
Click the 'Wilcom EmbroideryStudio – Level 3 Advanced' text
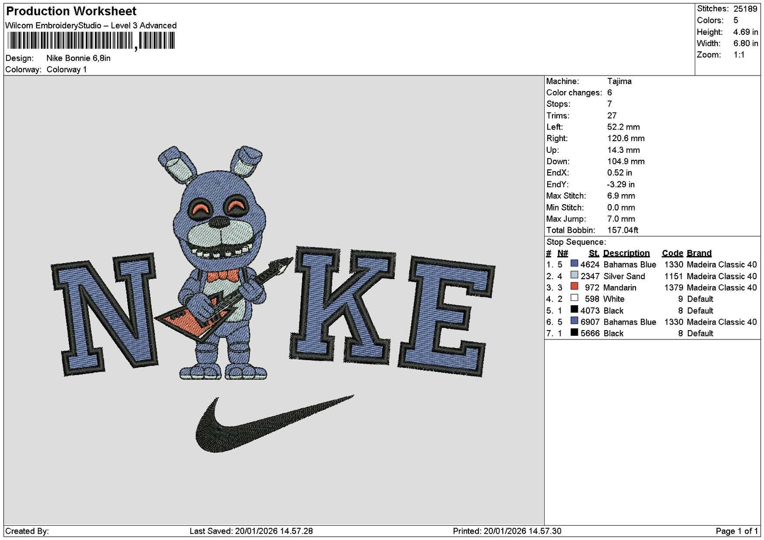pyautogui.click(x=91, y=25)
